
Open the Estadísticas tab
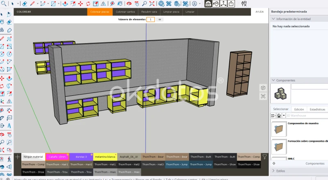coord(317,109)
